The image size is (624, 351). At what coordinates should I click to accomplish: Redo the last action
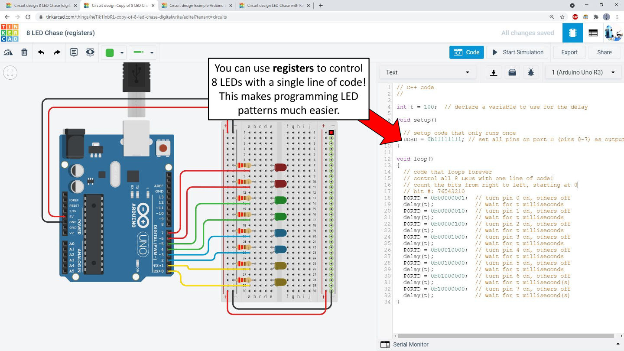tap(57, 52)
